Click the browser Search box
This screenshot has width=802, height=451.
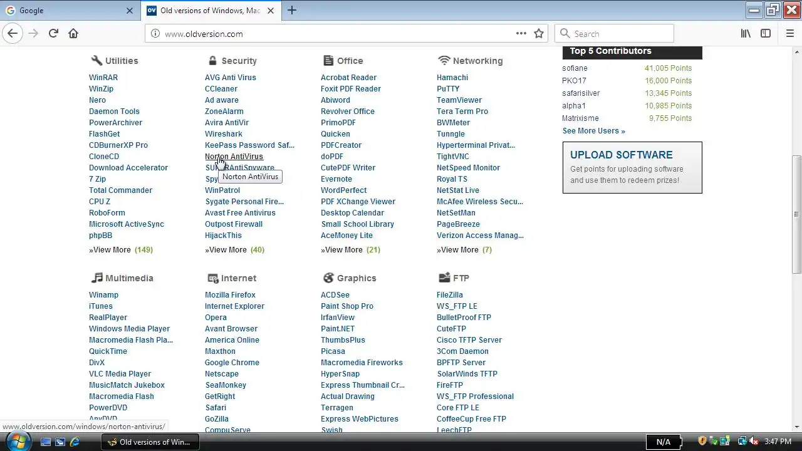click(x=615, y=34)
